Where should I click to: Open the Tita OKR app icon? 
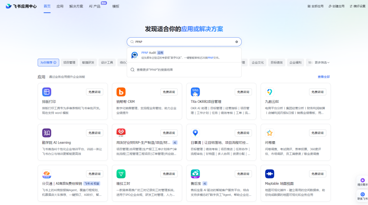point(195,92)
